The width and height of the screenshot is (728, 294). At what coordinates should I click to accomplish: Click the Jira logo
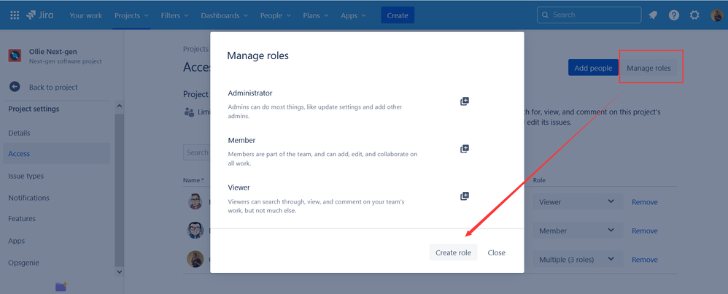(39, 15)
